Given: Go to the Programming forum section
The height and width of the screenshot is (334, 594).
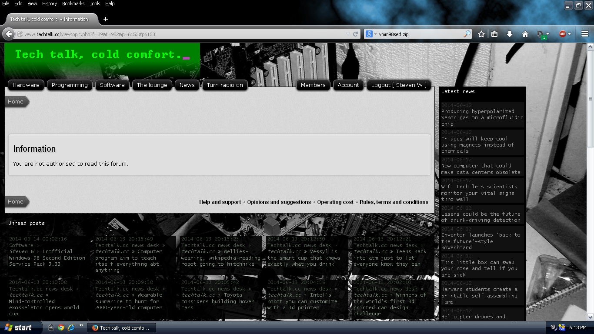Looking at the screenshot, I should [70, 85].
